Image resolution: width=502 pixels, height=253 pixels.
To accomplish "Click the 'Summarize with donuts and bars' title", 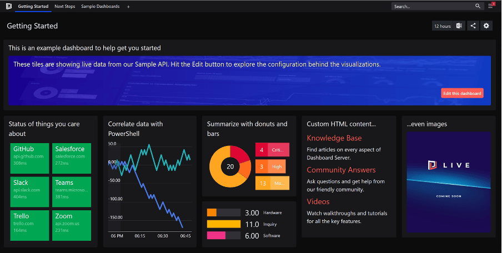I will pyautogui.click(x=247, y=129).
